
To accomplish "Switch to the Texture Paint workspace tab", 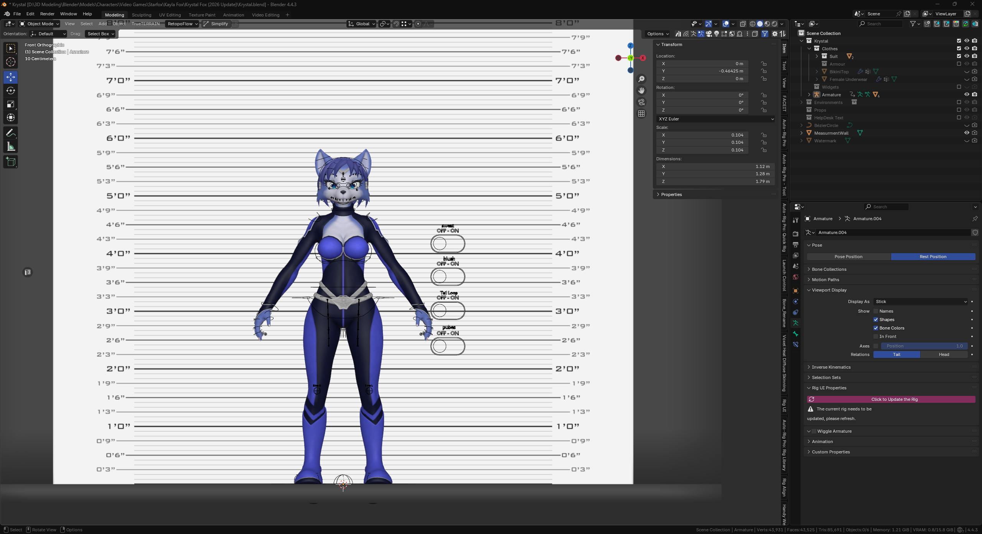I will 202,15.
